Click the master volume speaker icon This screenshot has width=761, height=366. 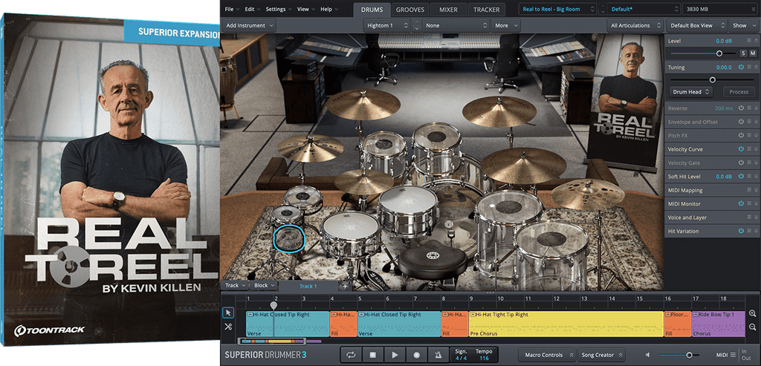point(648,356)
